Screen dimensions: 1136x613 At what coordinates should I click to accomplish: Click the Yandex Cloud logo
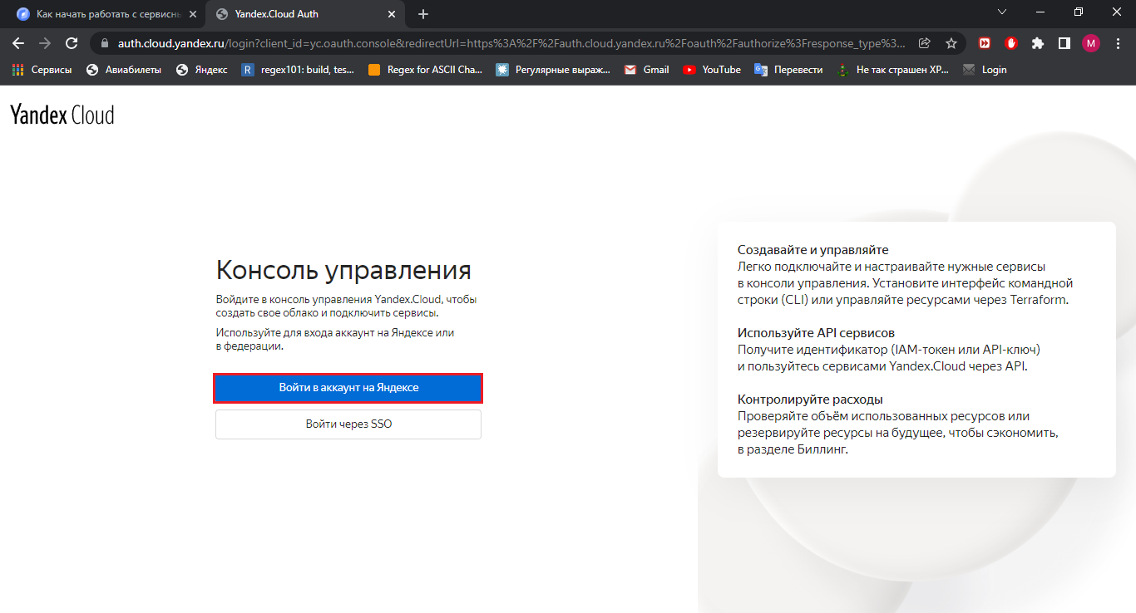point(62,115)
